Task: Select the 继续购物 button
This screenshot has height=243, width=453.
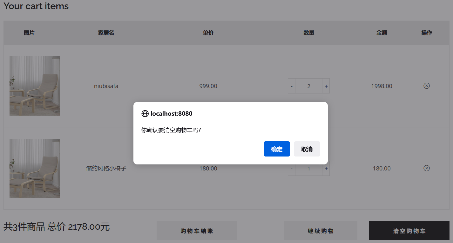Action: point(321,231)
